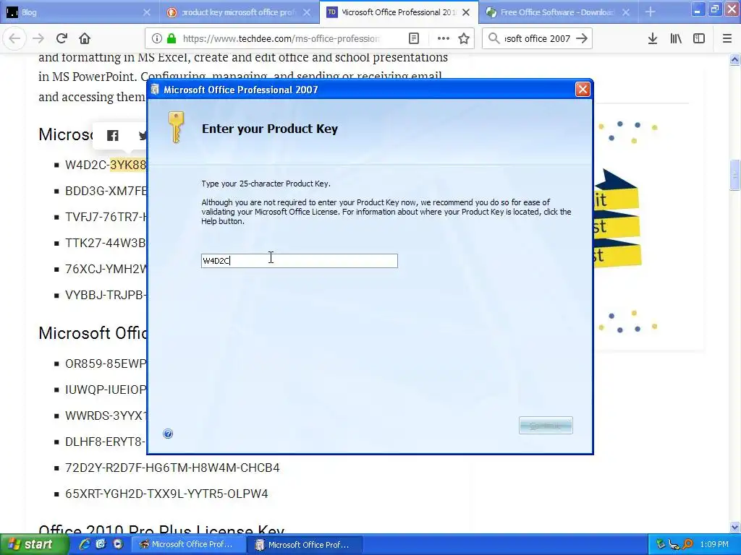Click the green secure padlock icon
741x555 pixels.
172,39
